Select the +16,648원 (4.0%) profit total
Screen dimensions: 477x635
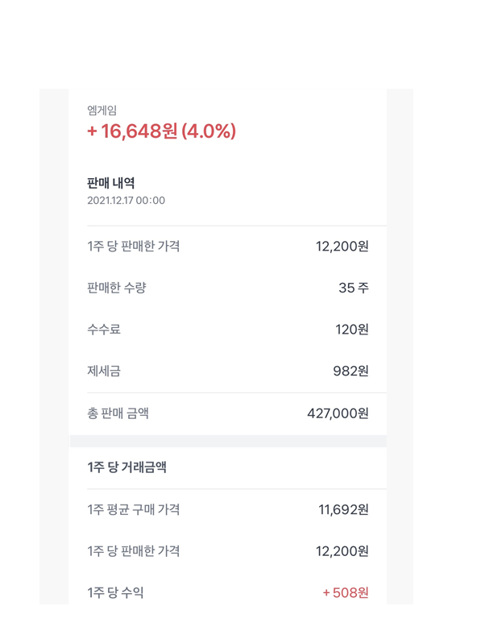162,131
